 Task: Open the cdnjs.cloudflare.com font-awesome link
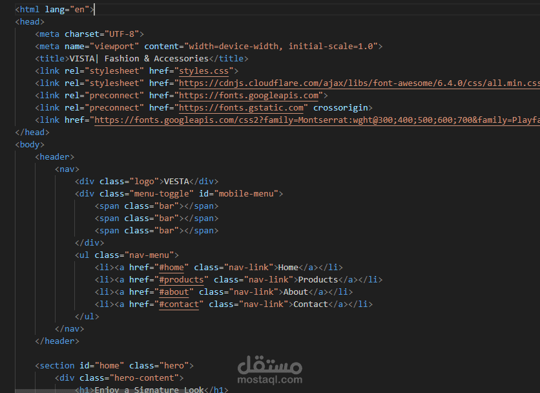359,83
